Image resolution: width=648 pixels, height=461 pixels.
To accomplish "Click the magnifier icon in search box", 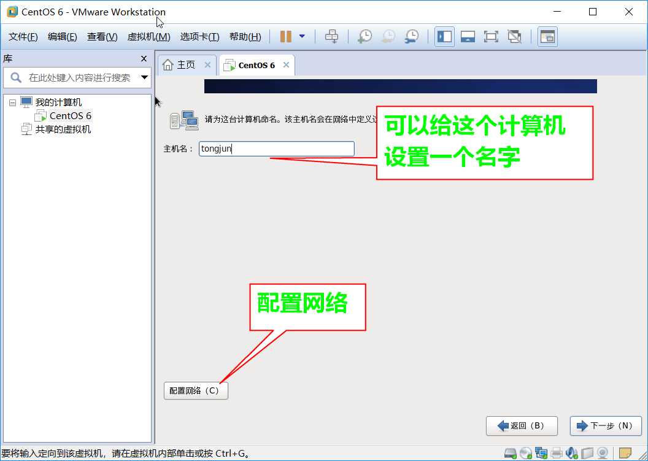I will (x=16, y=77).
